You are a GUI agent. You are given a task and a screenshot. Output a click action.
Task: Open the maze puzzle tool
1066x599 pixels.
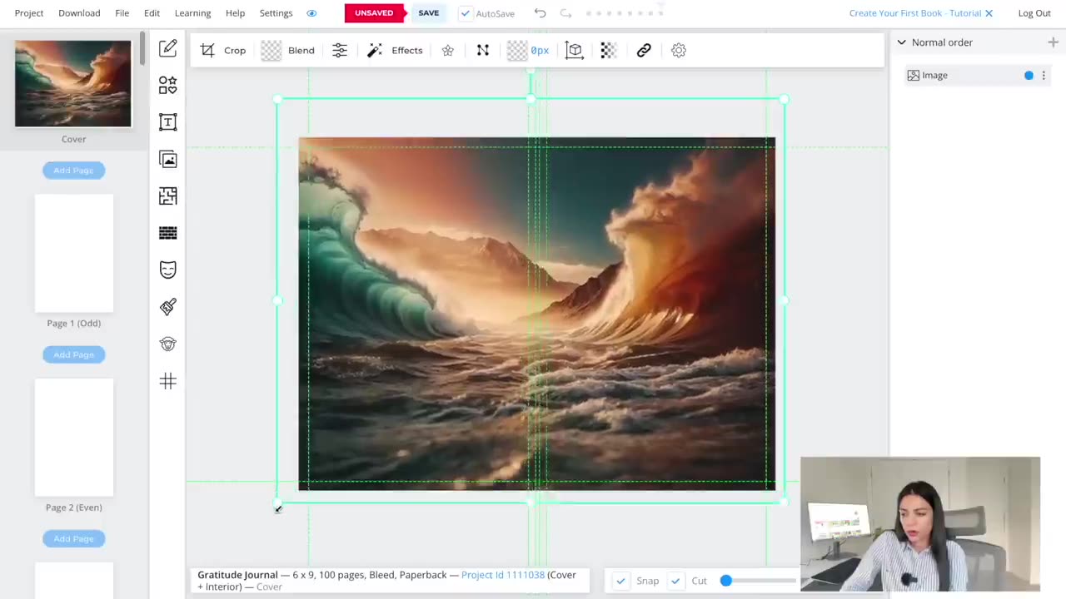tap(168, 196)
